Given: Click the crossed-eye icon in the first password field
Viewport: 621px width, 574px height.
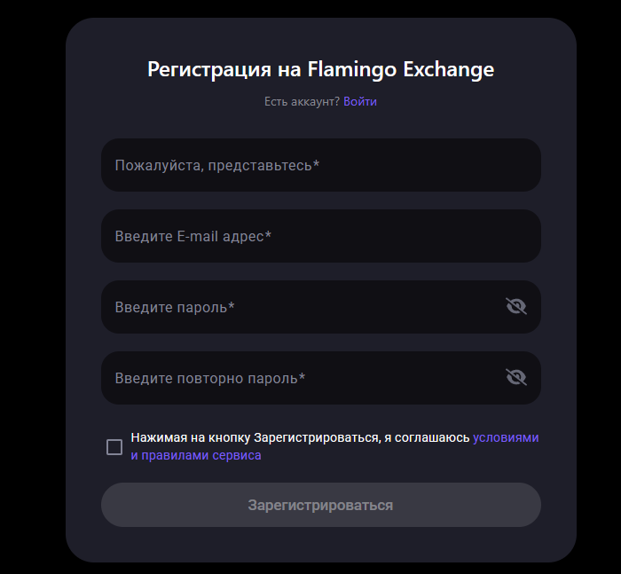Looking at the screenshot, I should point(515,307).
